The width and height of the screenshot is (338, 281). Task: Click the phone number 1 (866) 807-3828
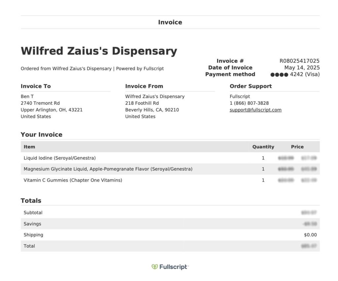point(249,103)
